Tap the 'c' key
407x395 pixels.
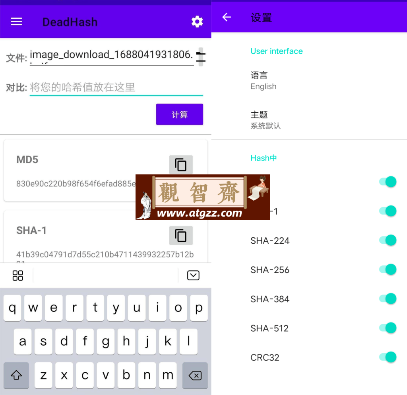point(85,375)
